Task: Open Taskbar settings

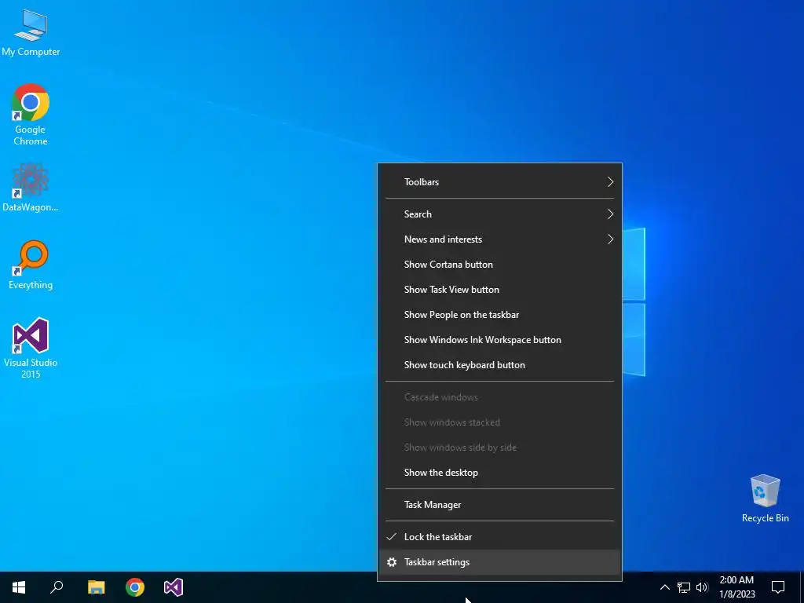Action: (499, 562)
